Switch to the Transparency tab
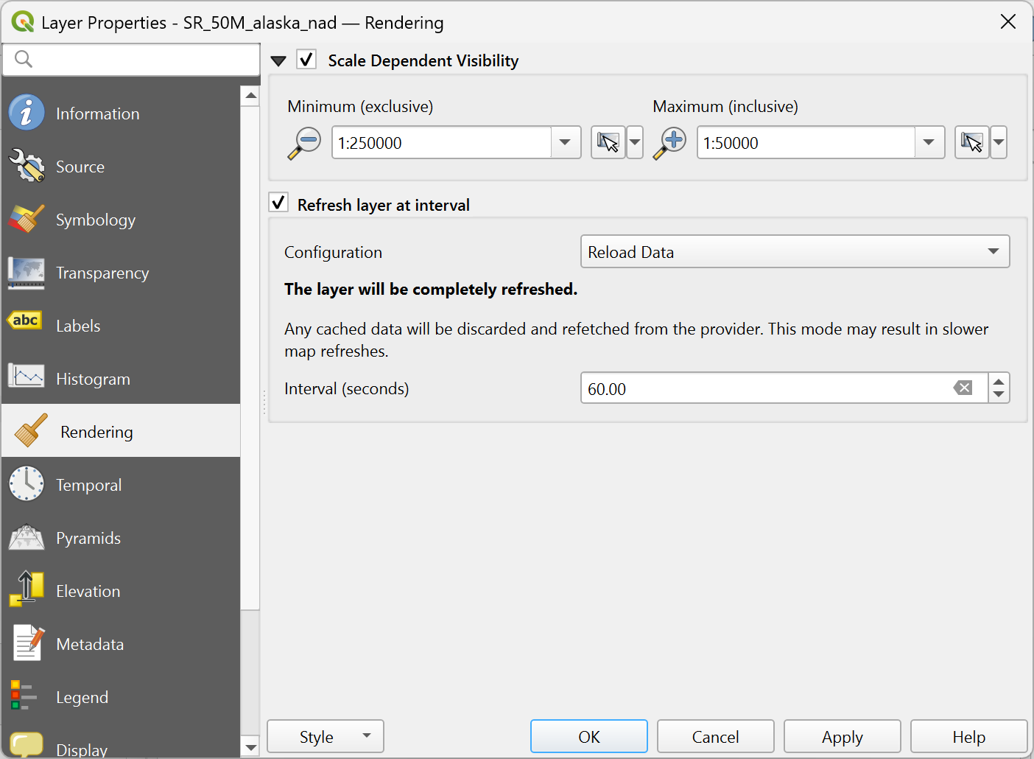1034x759 pixels. (x=102, y=273)
